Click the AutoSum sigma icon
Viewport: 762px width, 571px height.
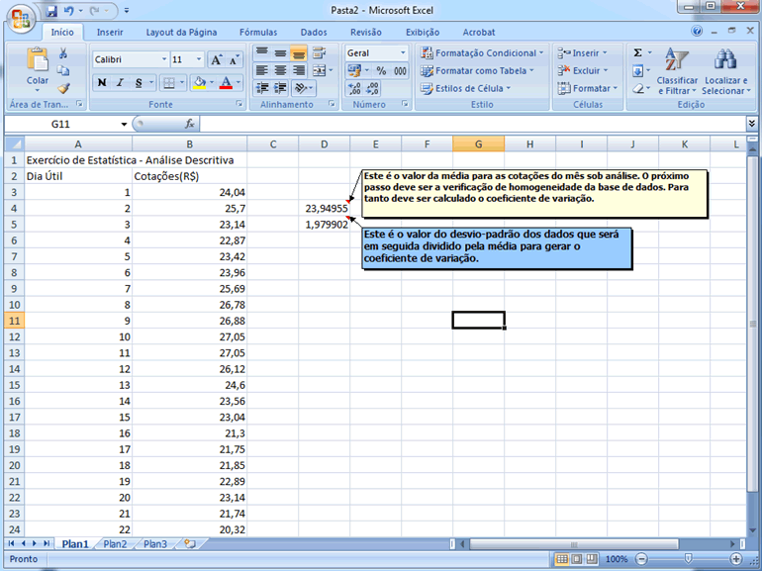coord(637,52)
